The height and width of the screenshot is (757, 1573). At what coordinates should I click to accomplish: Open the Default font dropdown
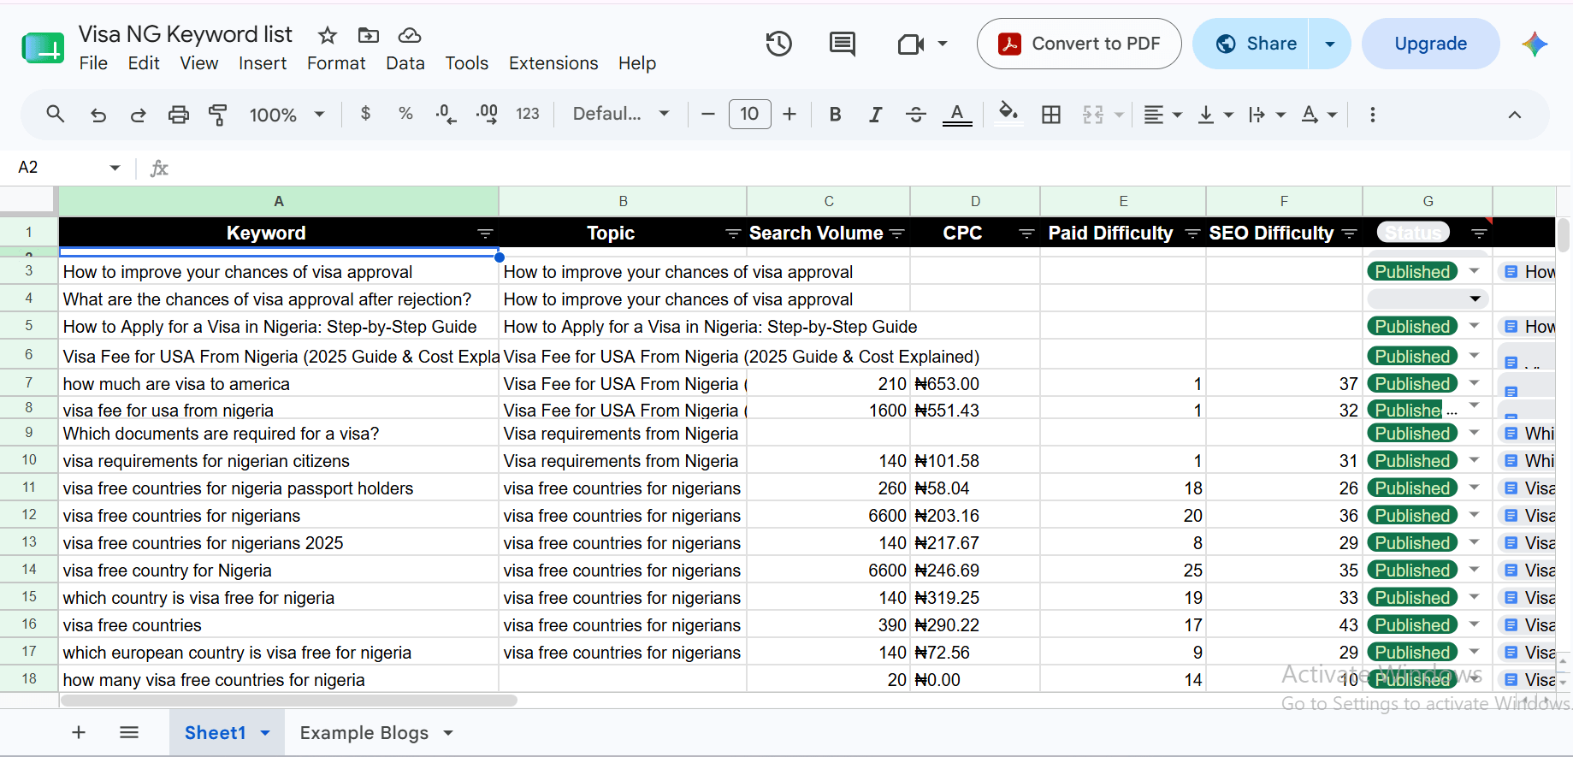point(620,114)
